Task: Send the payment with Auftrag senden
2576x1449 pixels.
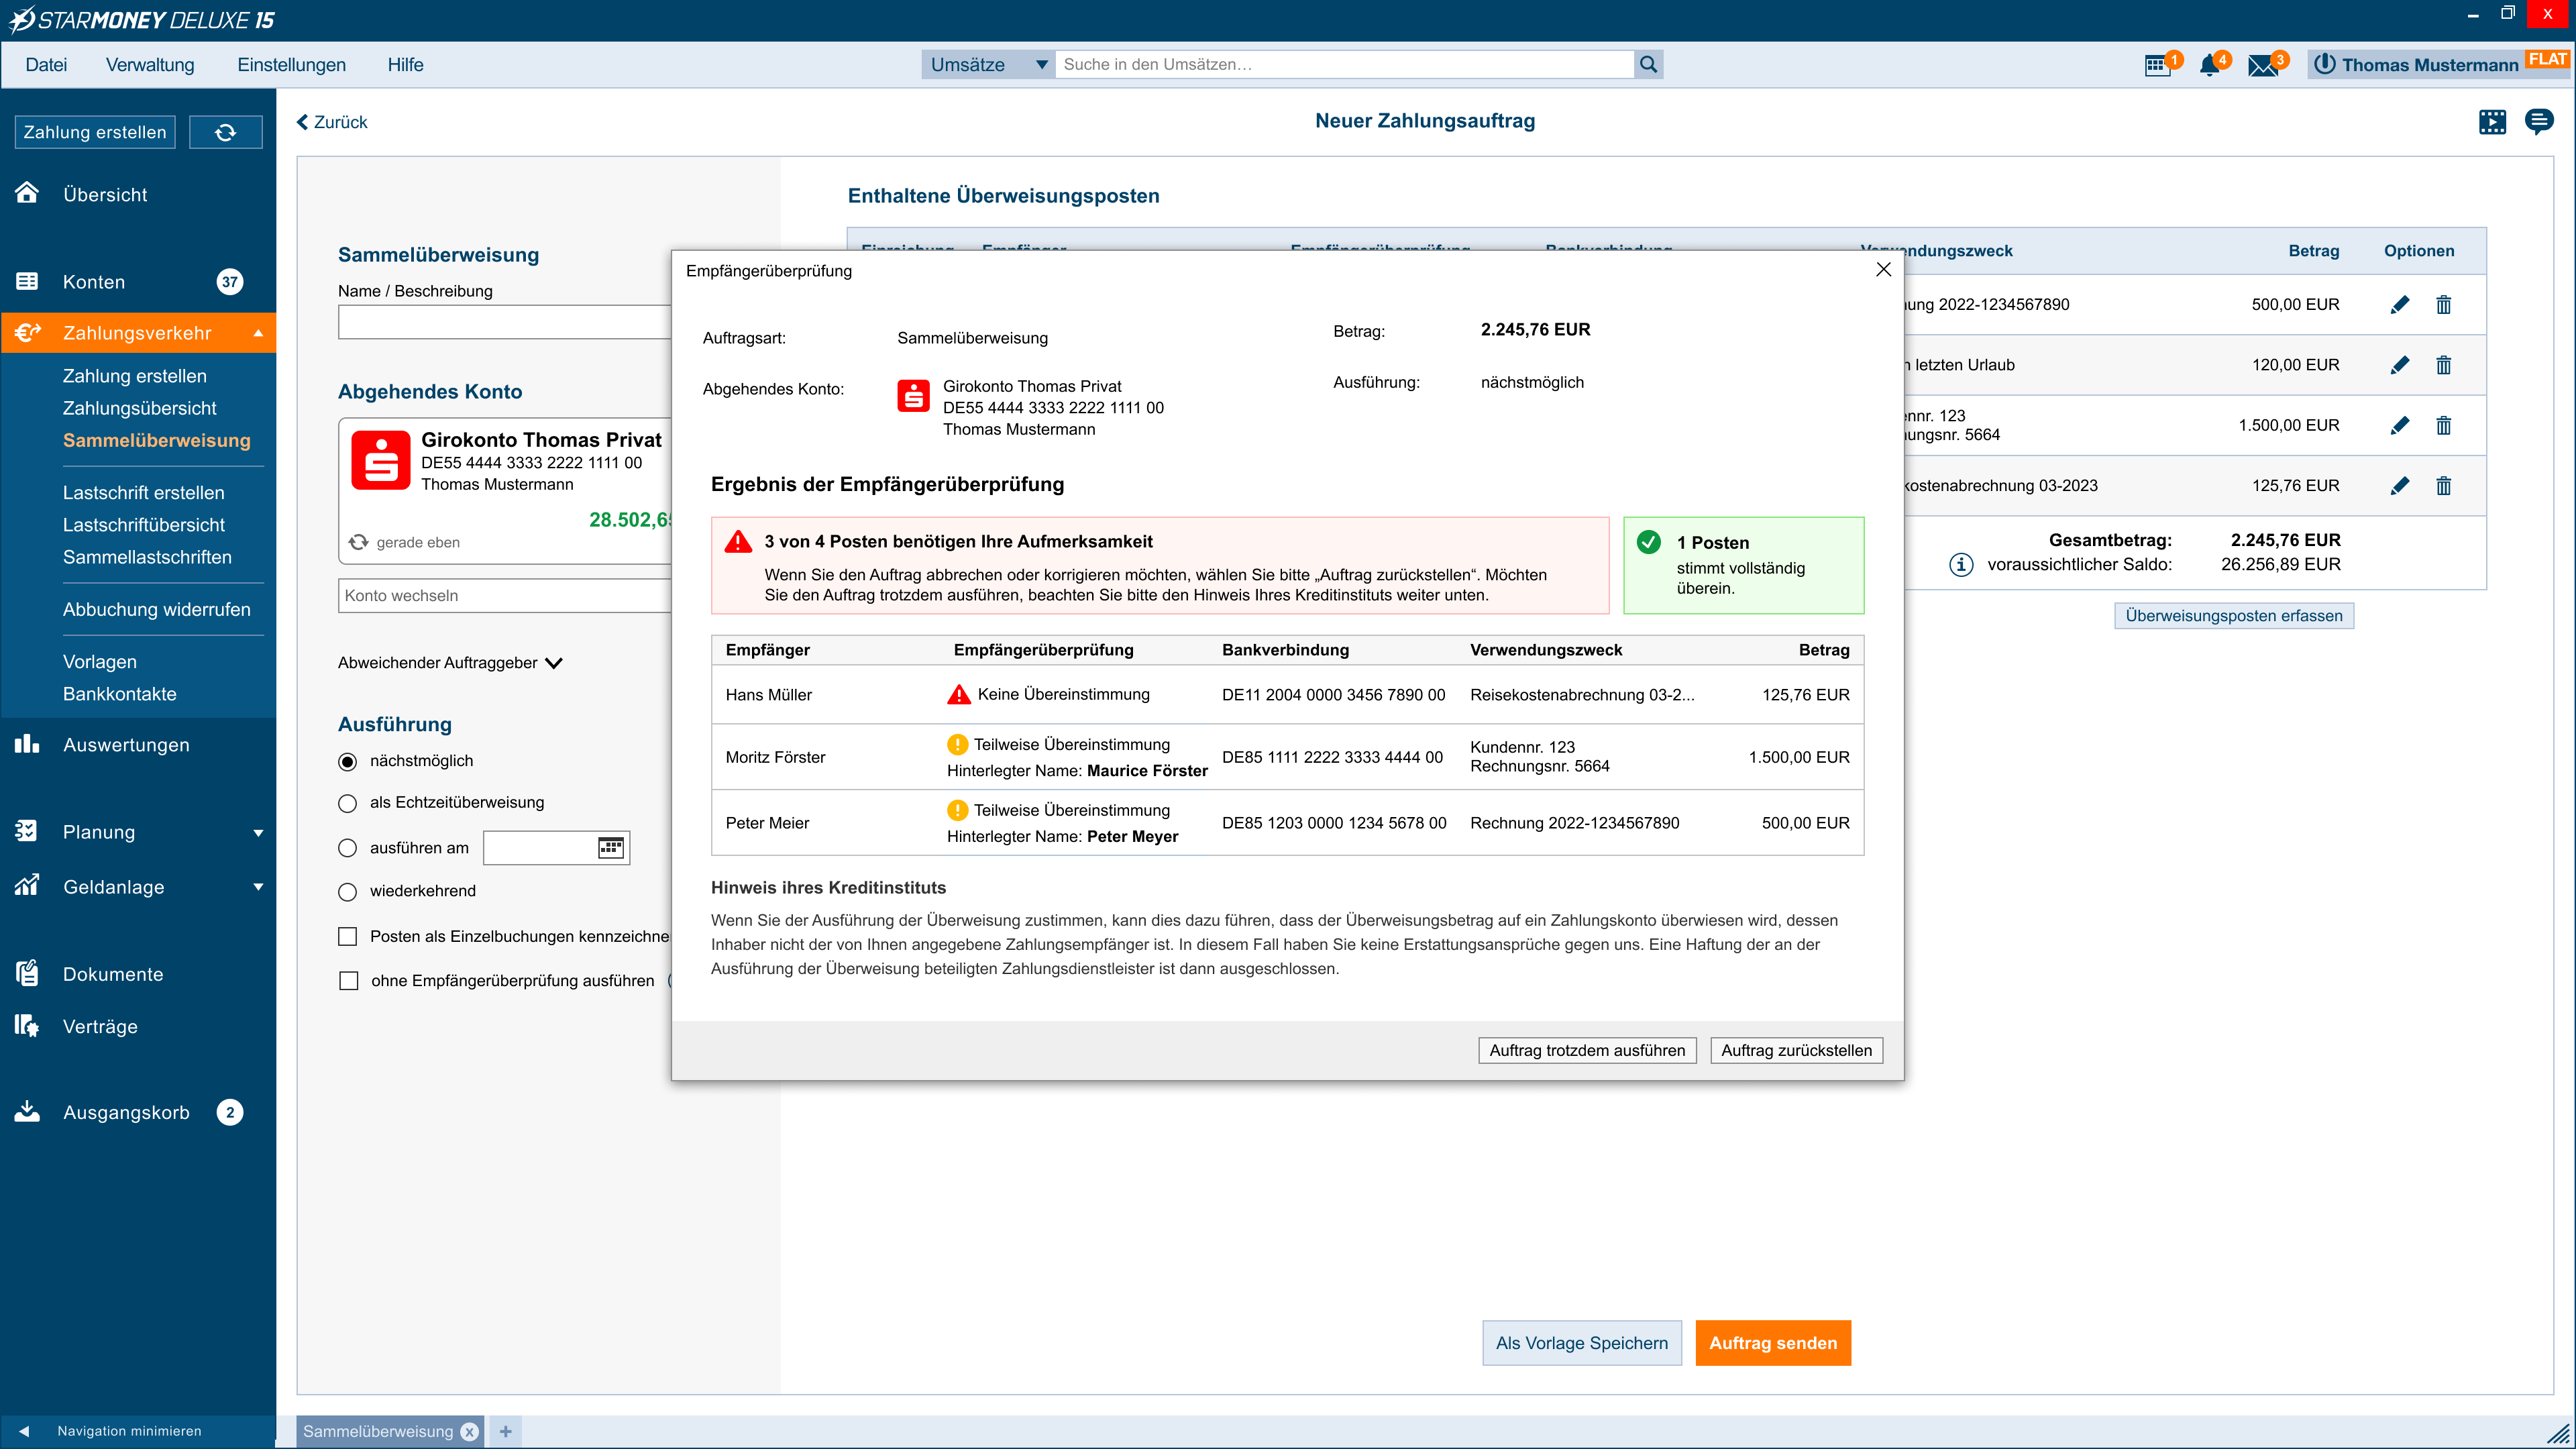Action: tap(1773, 1342)
